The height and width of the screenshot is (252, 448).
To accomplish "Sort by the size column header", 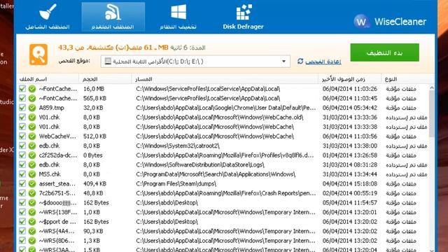I will click(x=105, y=79).
